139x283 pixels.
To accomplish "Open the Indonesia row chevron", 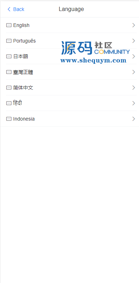I will [134, 119].
